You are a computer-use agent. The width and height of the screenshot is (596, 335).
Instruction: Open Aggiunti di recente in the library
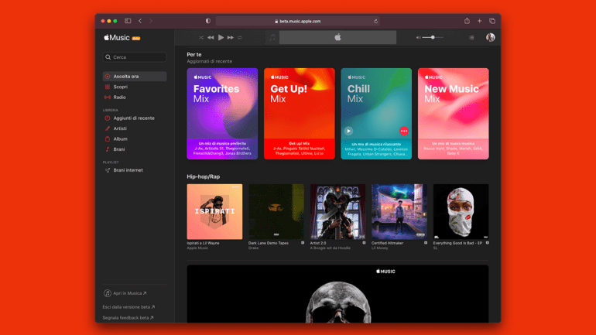coord(133,118)
